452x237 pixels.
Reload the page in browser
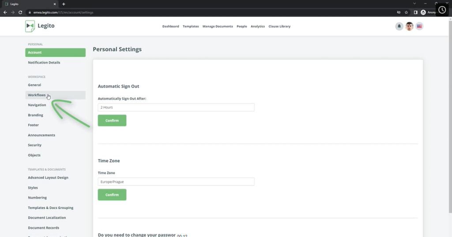[x=20, y=12]
